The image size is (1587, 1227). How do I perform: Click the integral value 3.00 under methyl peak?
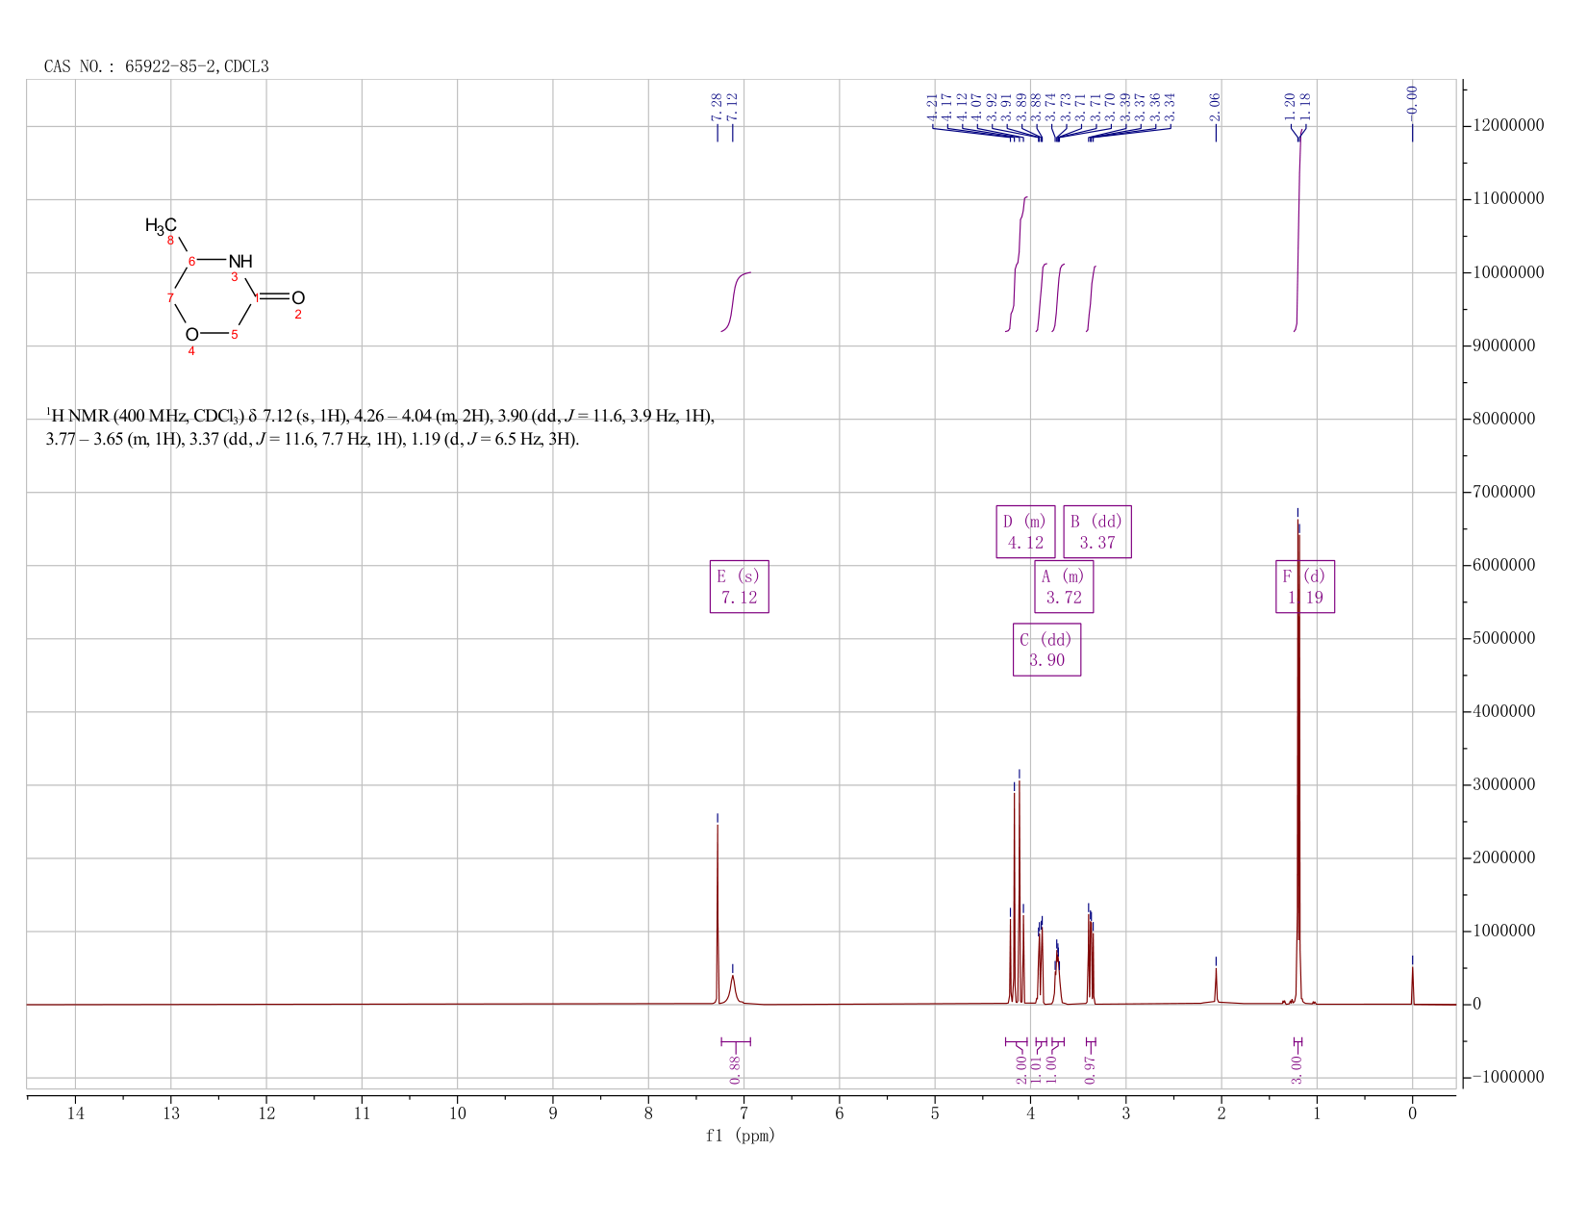1297,1069
